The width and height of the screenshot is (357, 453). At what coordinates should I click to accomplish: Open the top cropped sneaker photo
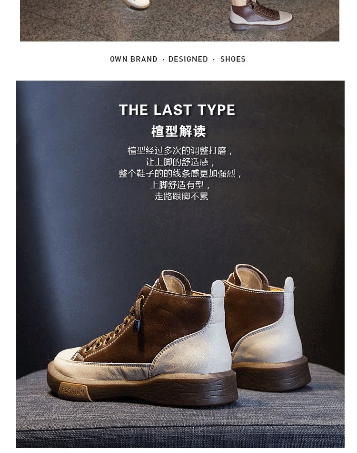coord(179,21)
